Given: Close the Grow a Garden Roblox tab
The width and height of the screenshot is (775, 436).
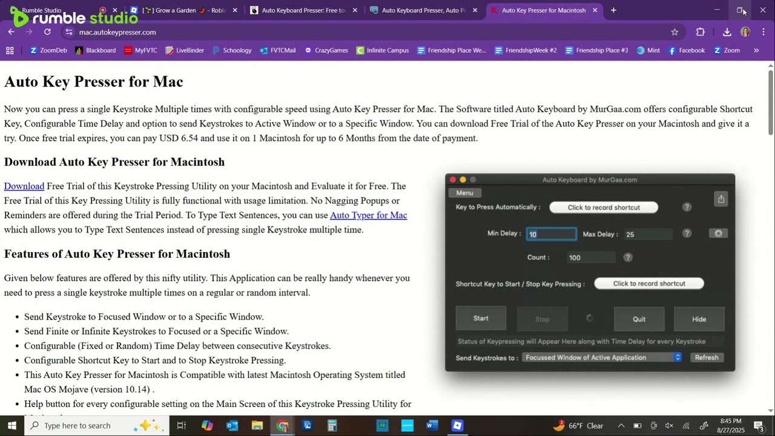Looking at the screenshot, I should 235,10.
